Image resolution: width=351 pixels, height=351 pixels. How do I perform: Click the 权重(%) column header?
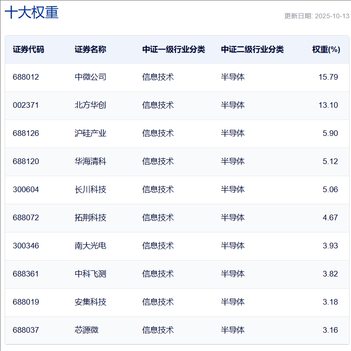[x=326, y=49]
